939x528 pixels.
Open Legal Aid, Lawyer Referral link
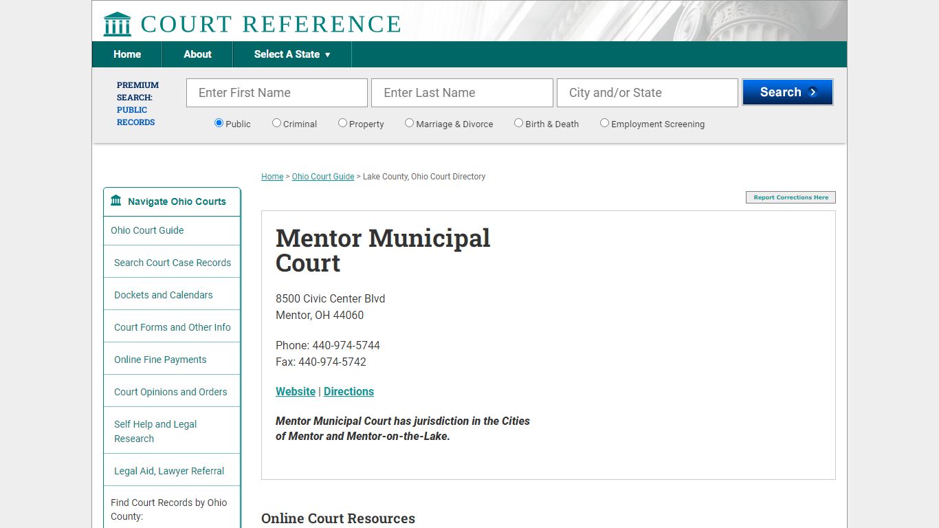(x=169, y=471)
